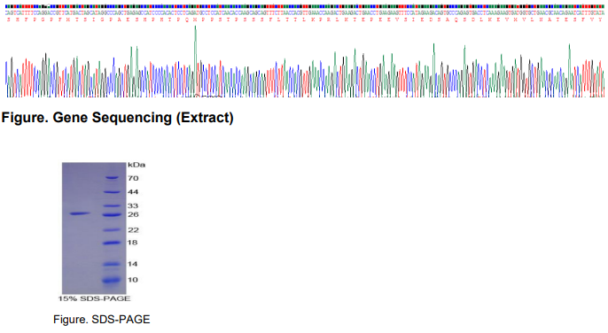Click the 10 kDa marker label
608x333 pixels.
coord(133,280)
